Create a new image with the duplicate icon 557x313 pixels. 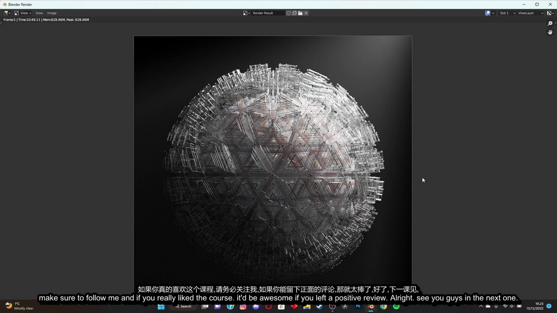click(x=294, y=13)
